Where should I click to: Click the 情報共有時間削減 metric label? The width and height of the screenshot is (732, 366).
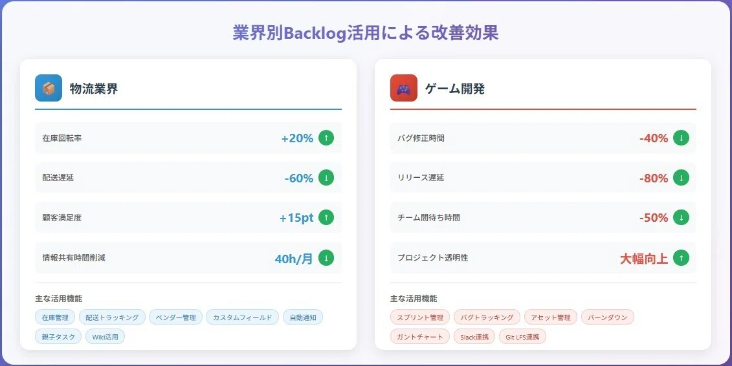coord(74,258)
